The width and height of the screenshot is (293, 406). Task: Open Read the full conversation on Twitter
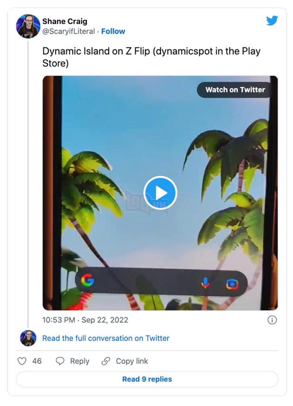click(x=106, y=338)
